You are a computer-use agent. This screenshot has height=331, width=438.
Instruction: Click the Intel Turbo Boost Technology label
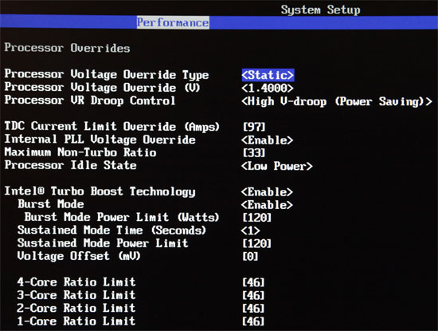(x=100, y=191)
